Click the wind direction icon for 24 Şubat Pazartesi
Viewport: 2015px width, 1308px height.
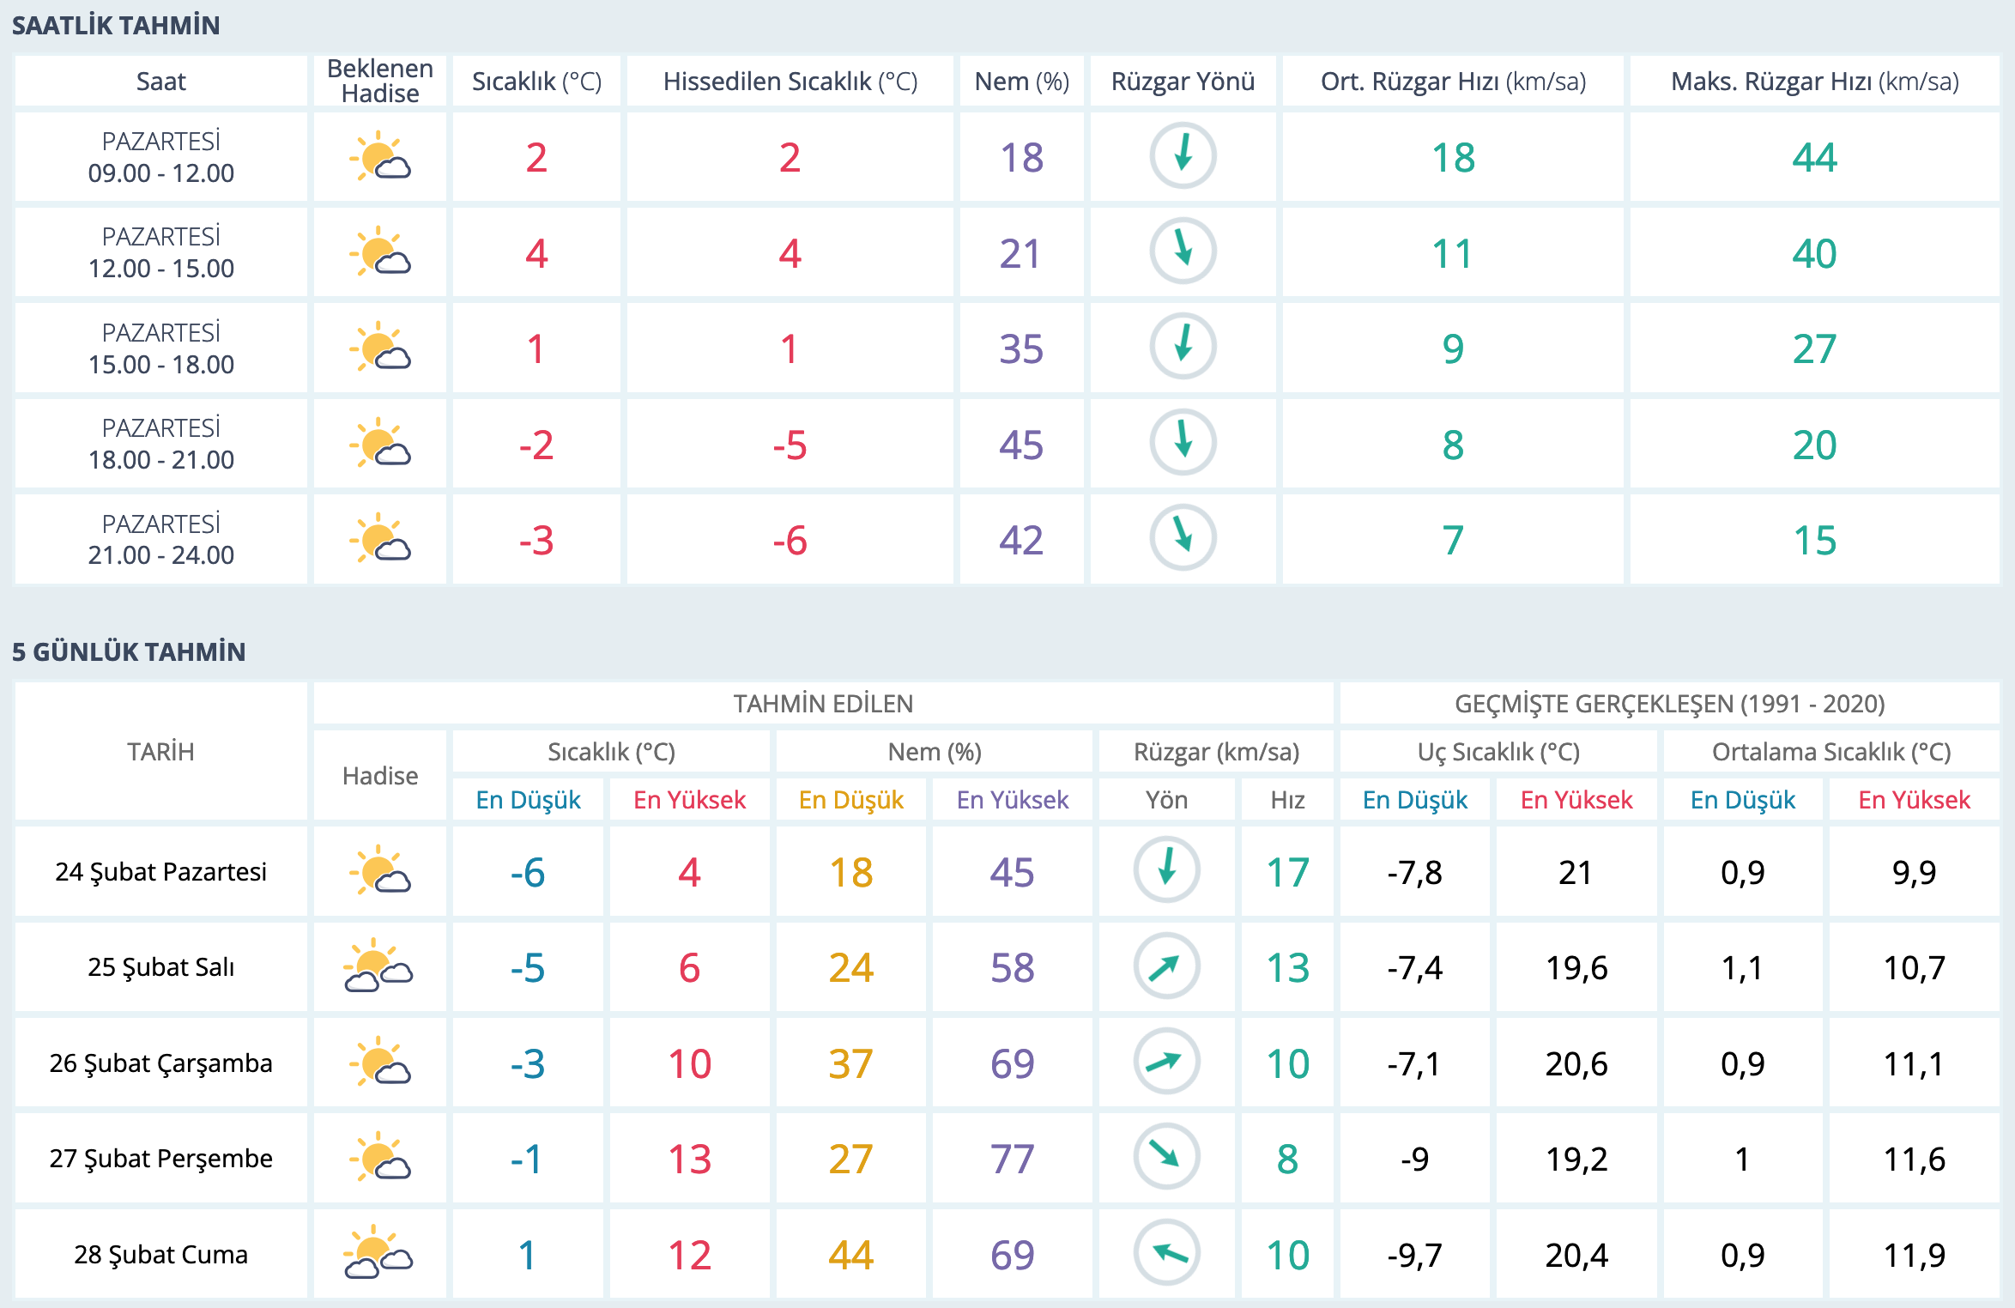click(x=1166, y=871)
